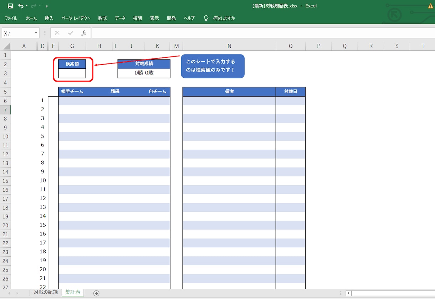Select the 集計表 sheet tab
The width and height of the screenshot is (435, 299).
point(73,293)
